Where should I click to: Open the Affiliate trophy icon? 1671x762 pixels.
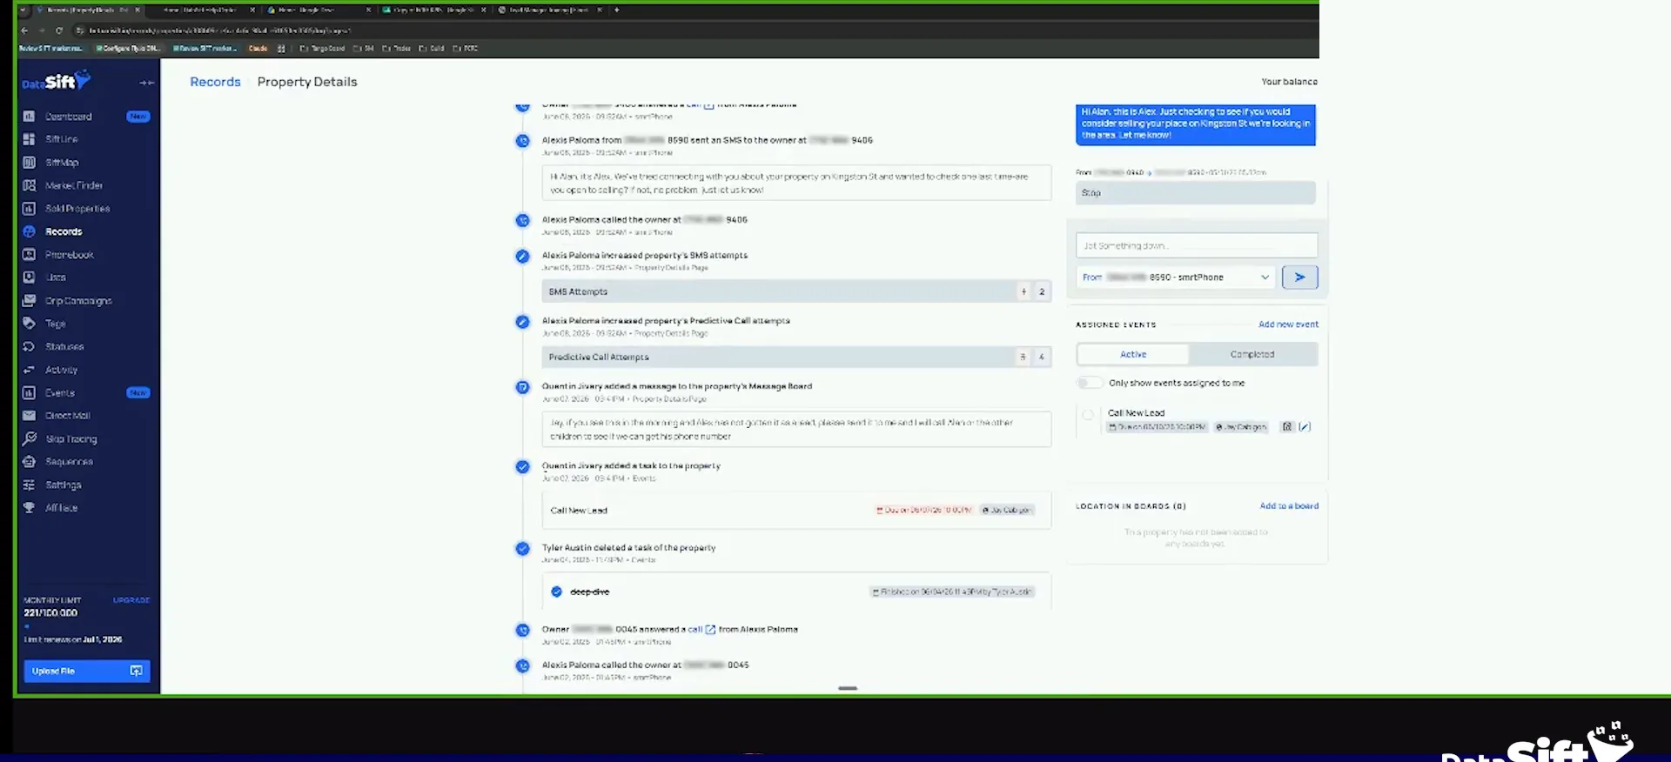[29, 508]
